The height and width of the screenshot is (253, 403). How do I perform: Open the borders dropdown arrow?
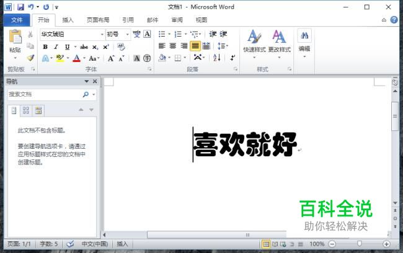click(185, 58)
